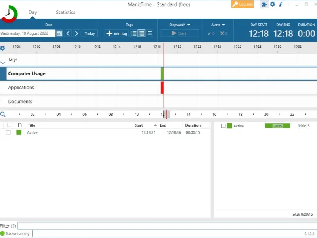Select the second tag list view icon
The width and height of the screenshot is (317, 238).
click(141, 33)
